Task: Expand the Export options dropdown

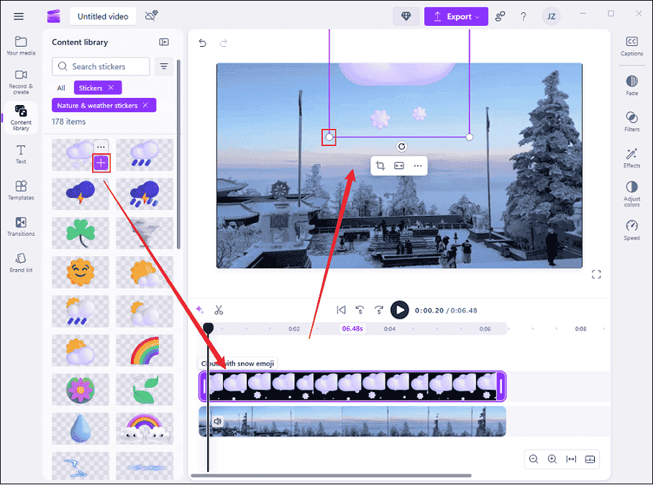Action: 475,16
